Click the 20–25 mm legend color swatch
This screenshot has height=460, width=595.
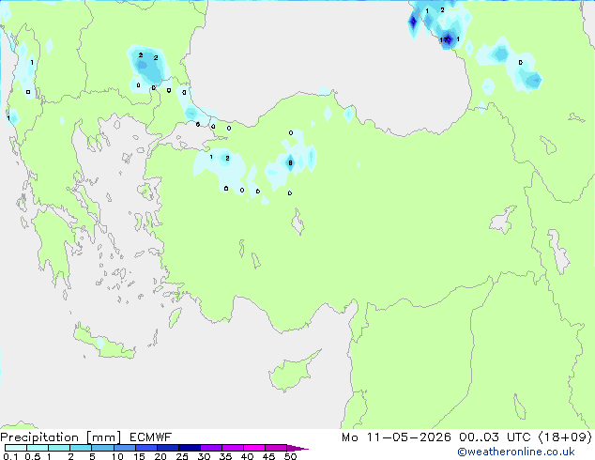click(x=168, y=448)
